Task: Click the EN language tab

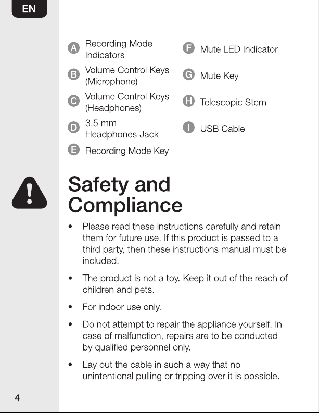Action: (x=30, y=9)
